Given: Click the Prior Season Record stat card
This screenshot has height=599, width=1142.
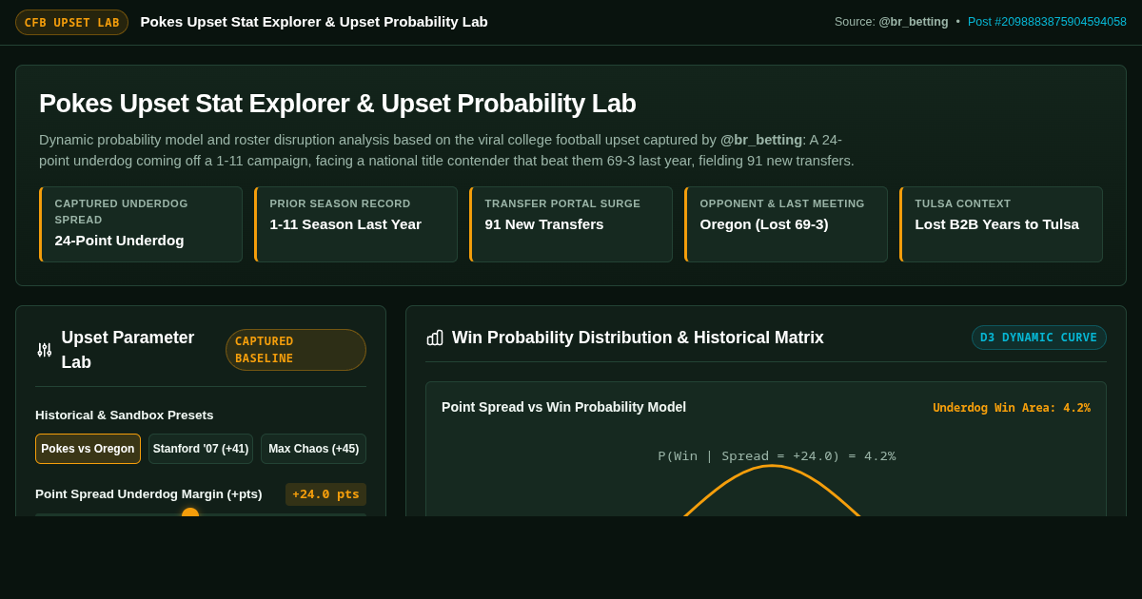Looking at the screenshot, I should point(356,224).
